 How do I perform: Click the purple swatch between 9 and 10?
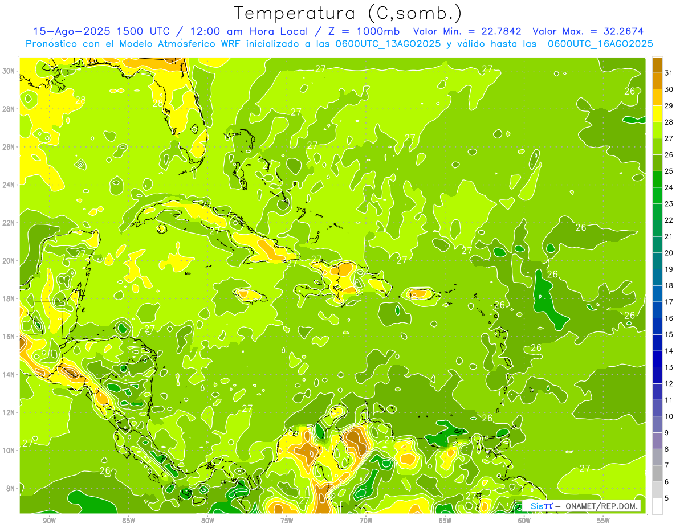point(657,425)
